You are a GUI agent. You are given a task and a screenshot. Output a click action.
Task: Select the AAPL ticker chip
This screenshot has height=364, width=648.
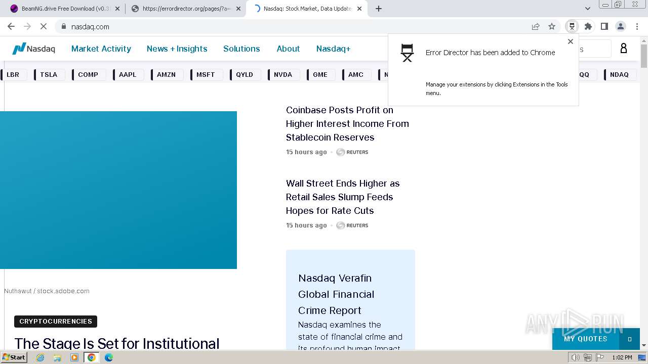pos(128,75)
